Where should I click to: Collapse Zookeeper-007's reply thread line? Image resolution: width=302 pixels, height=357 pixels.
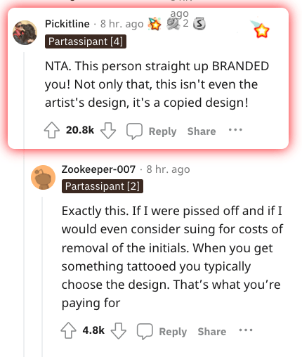click(x=42, y=277)
